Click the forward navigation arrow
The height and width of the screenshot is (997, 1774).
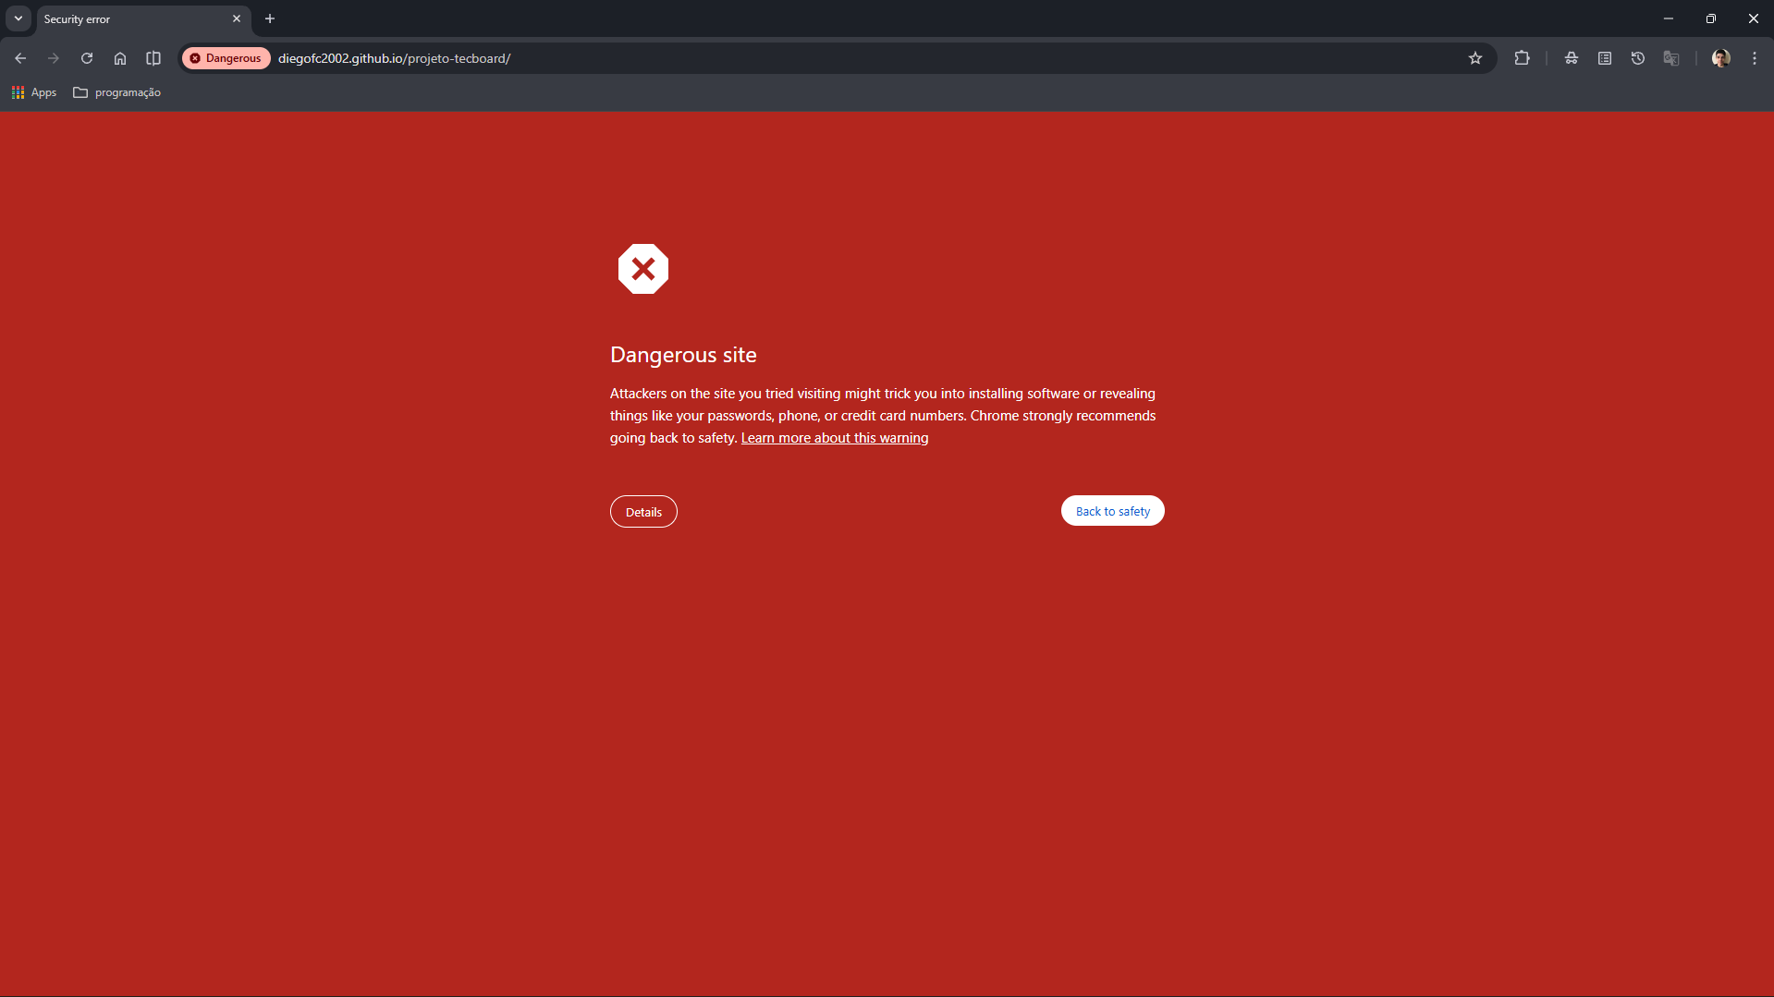coord(54,58)
